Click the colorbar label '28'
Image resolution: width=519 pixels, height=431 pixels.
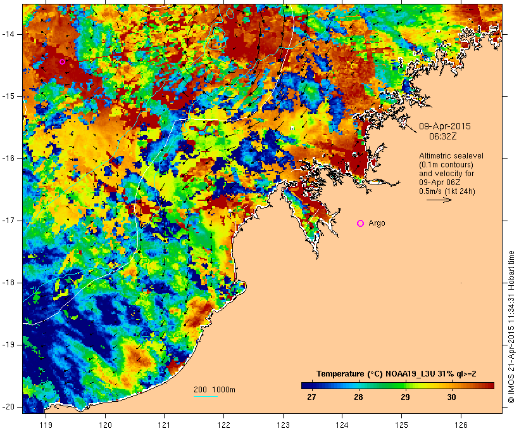tap(358, 397)
